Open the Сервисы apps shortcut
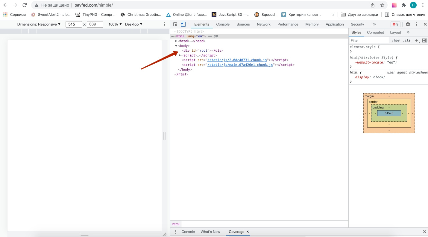The image size is (428, 237). [15, 14]
